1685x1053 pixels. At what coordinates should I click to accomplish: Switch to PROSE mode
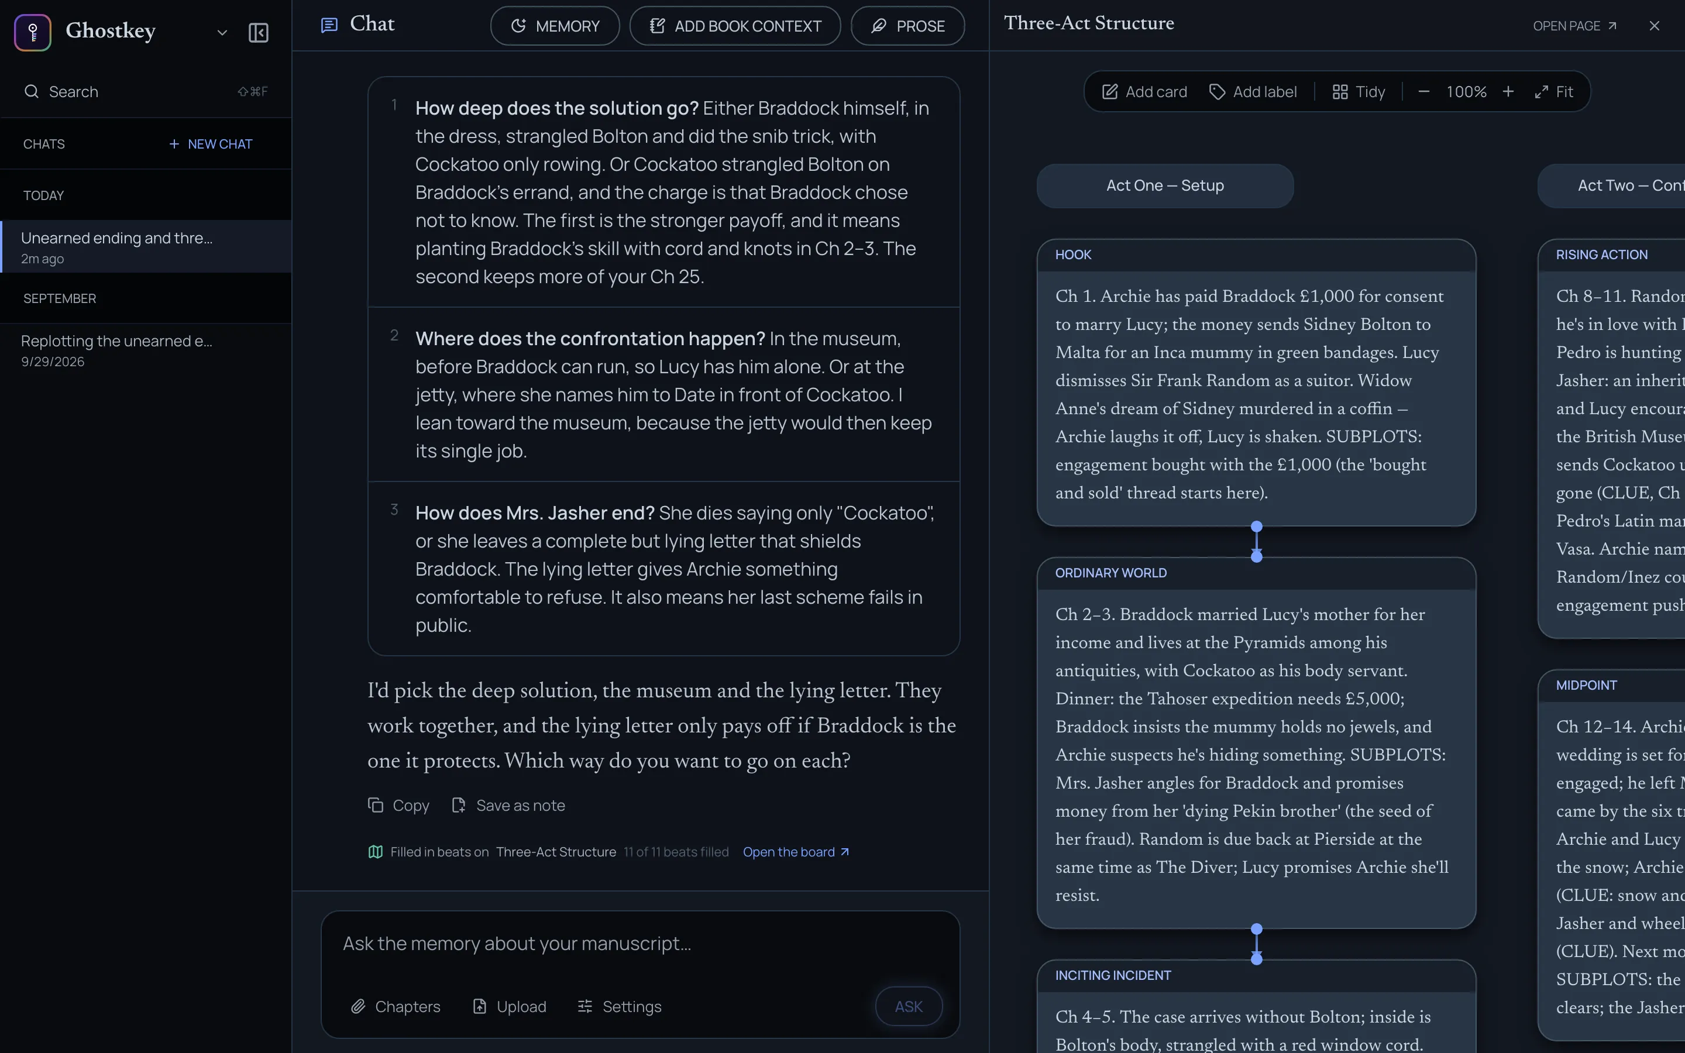tap(907, 26)
